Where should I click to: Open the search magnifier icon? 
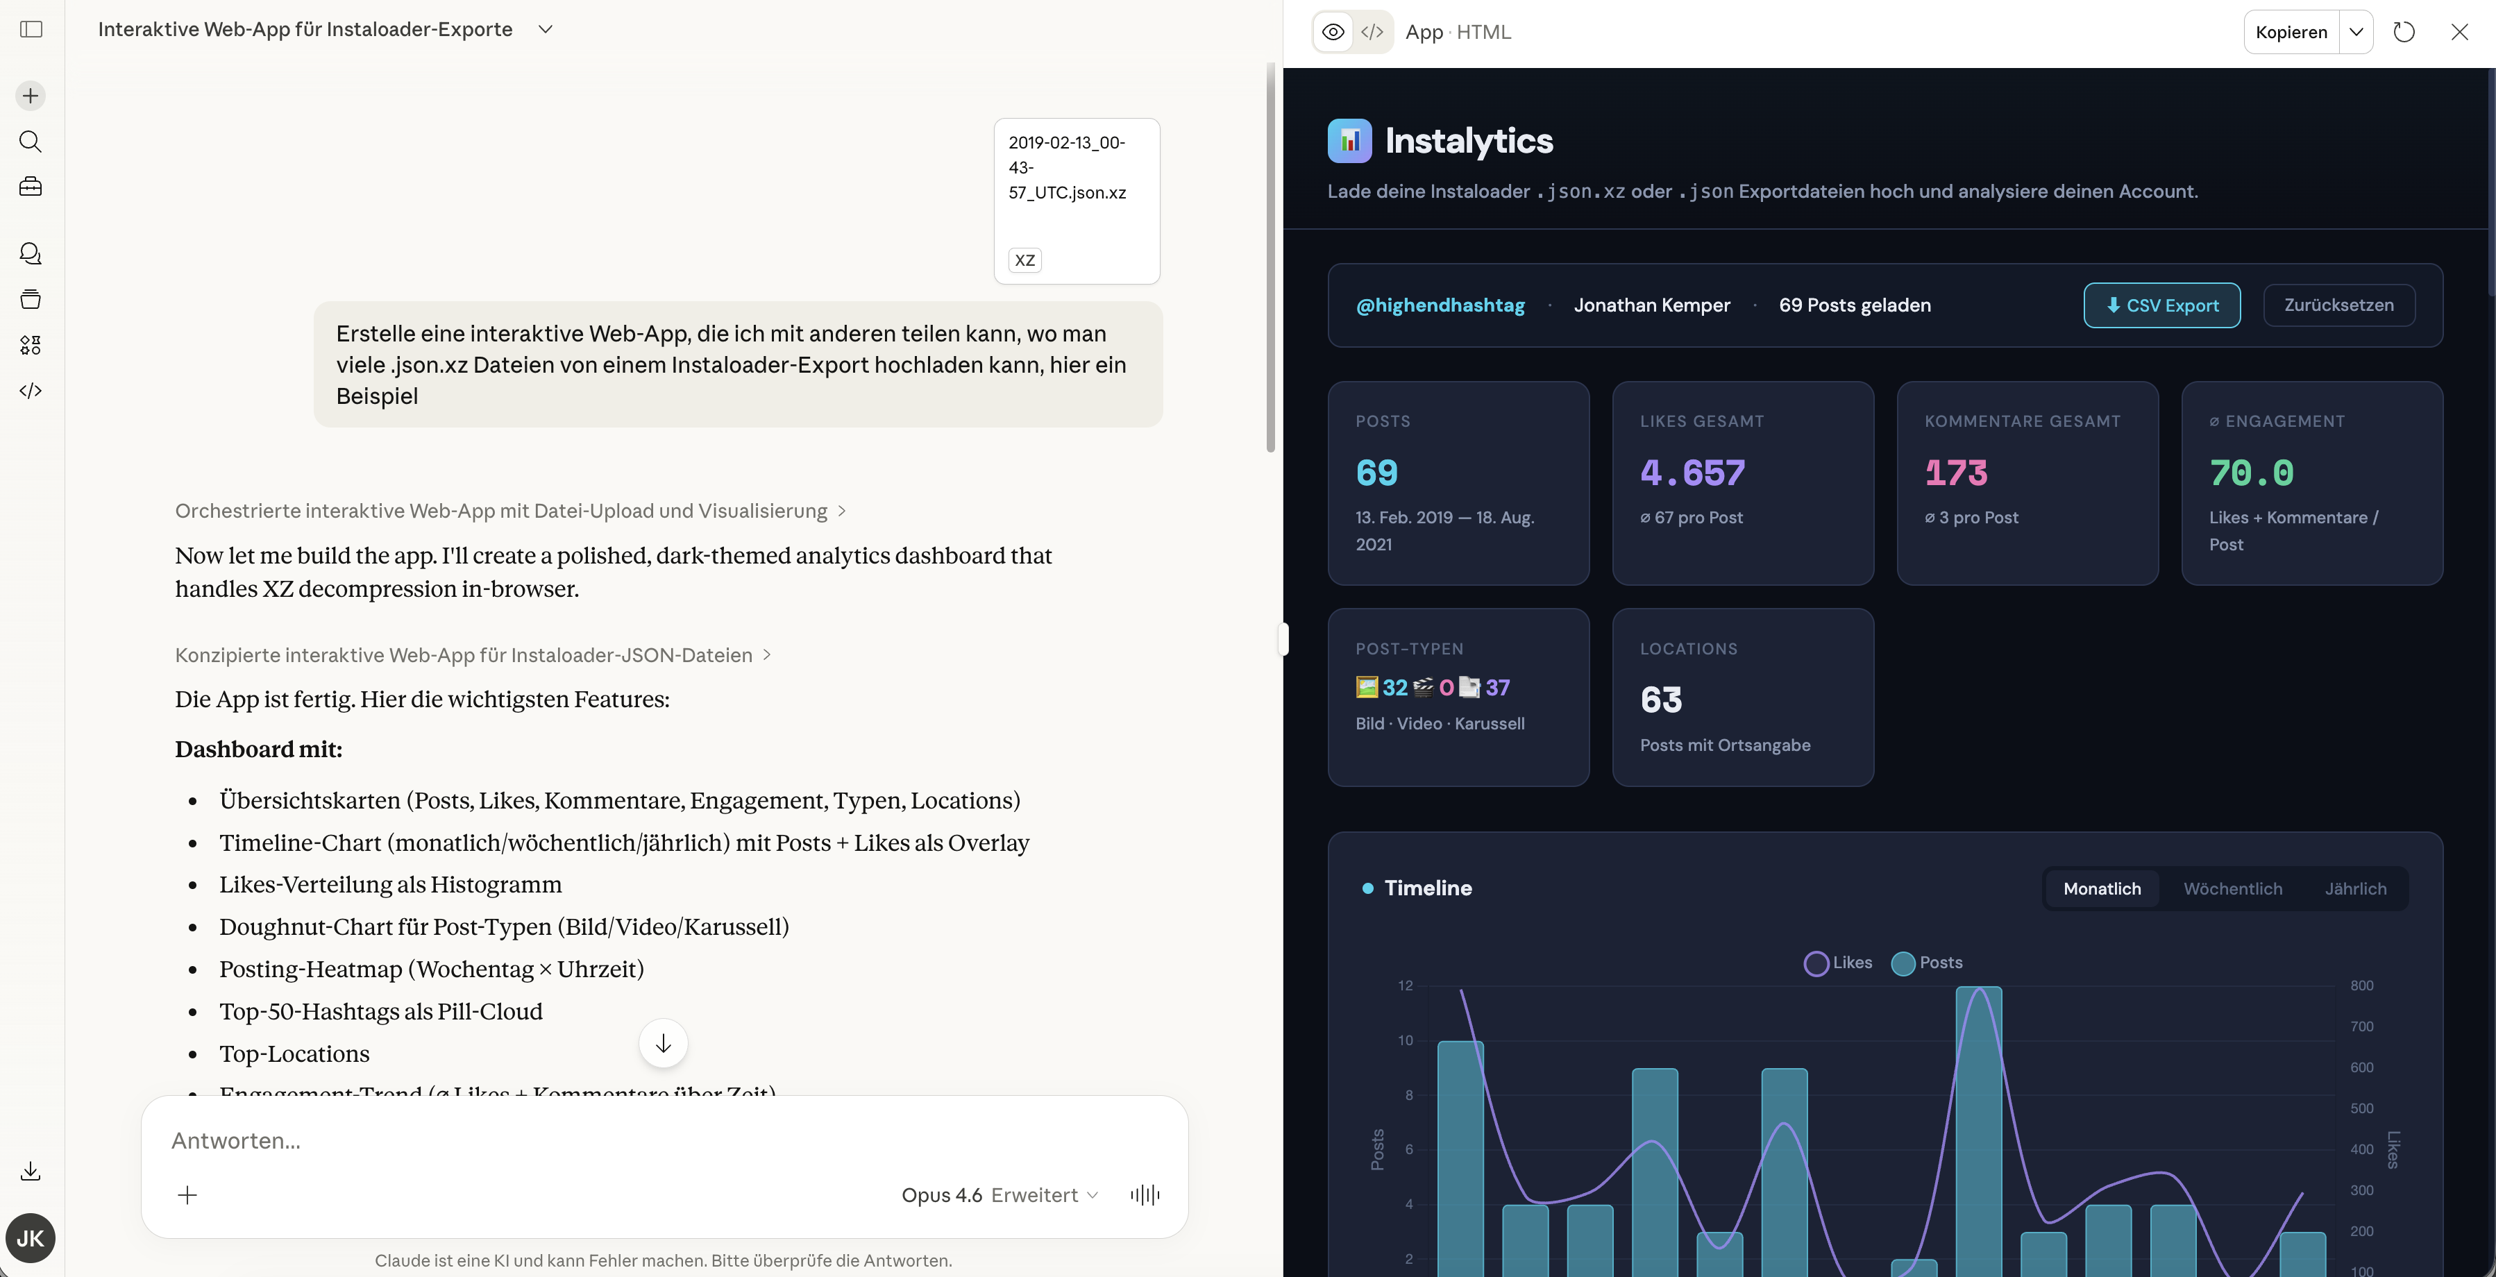click(x=31, y=142)
